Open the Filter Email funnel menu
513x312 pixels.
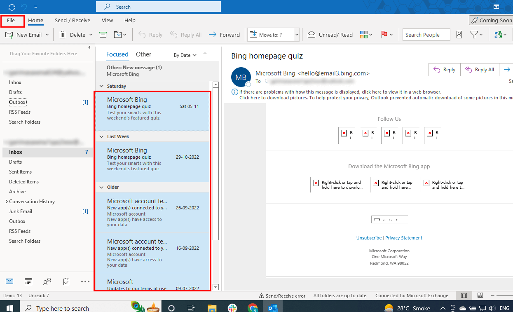476,35
